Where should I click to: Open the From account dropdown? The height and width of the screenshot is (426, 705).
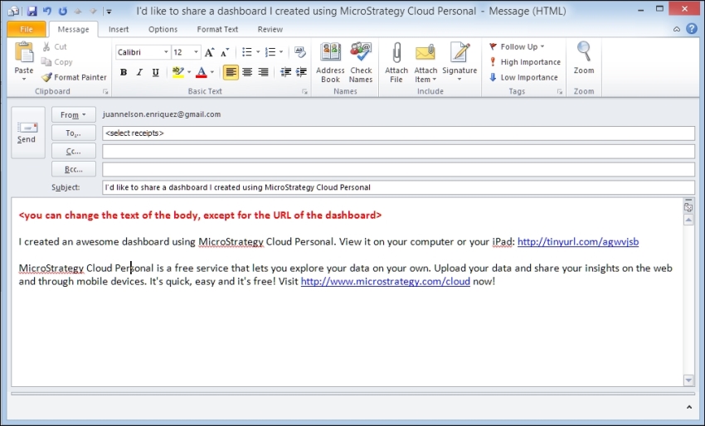click(x=73, y=114)
